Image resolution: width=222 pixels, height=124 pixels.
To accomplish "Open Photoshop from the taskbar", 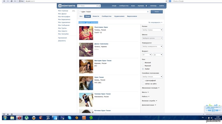I will coord(62,118).
